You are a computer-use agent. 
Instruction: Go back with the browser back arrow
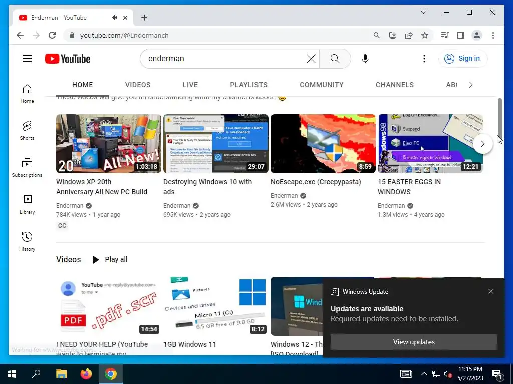[20, 35]
